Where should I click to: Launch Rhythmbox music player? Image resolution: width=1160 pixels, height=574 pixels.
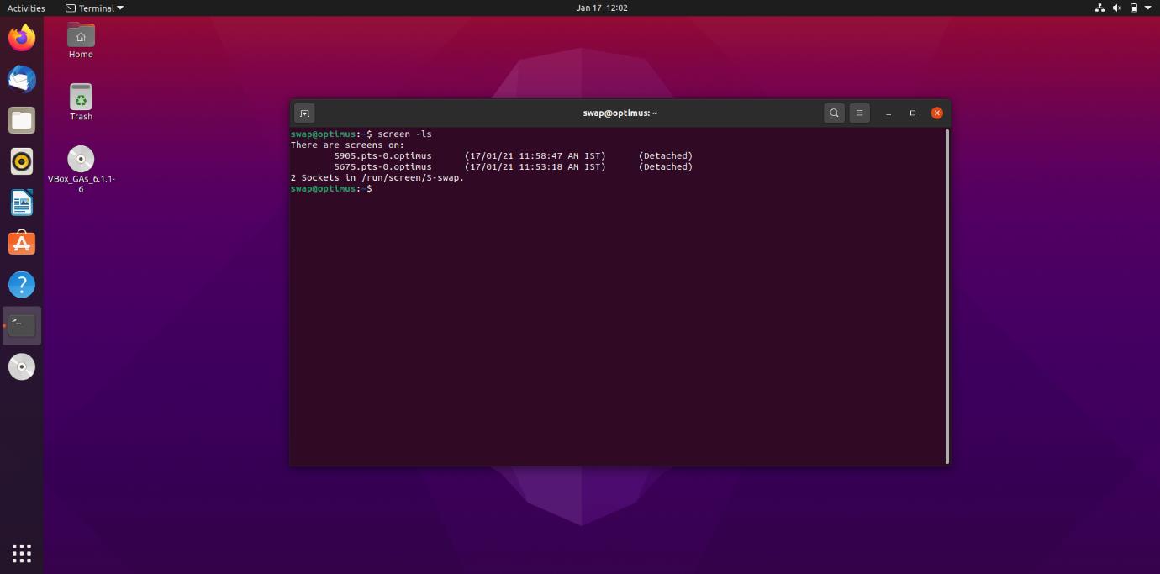click(x=22, y=161)
